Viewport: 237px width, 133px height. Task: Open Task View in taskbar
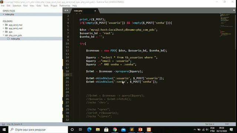click(x=80, y=130)
